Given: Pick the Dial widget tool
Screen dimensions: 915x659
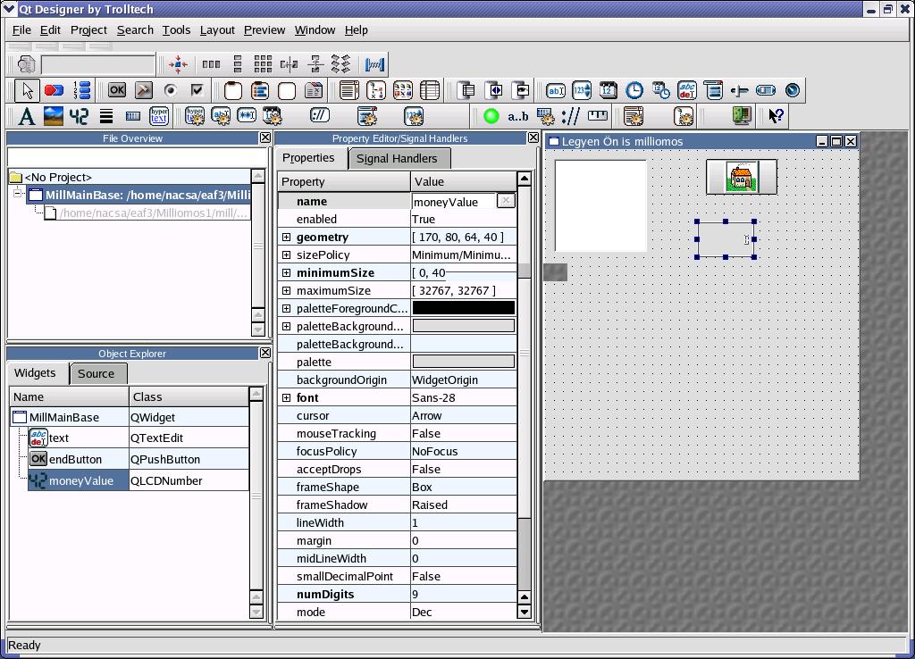Looking at the screenshot, I should tap(793, 90).
